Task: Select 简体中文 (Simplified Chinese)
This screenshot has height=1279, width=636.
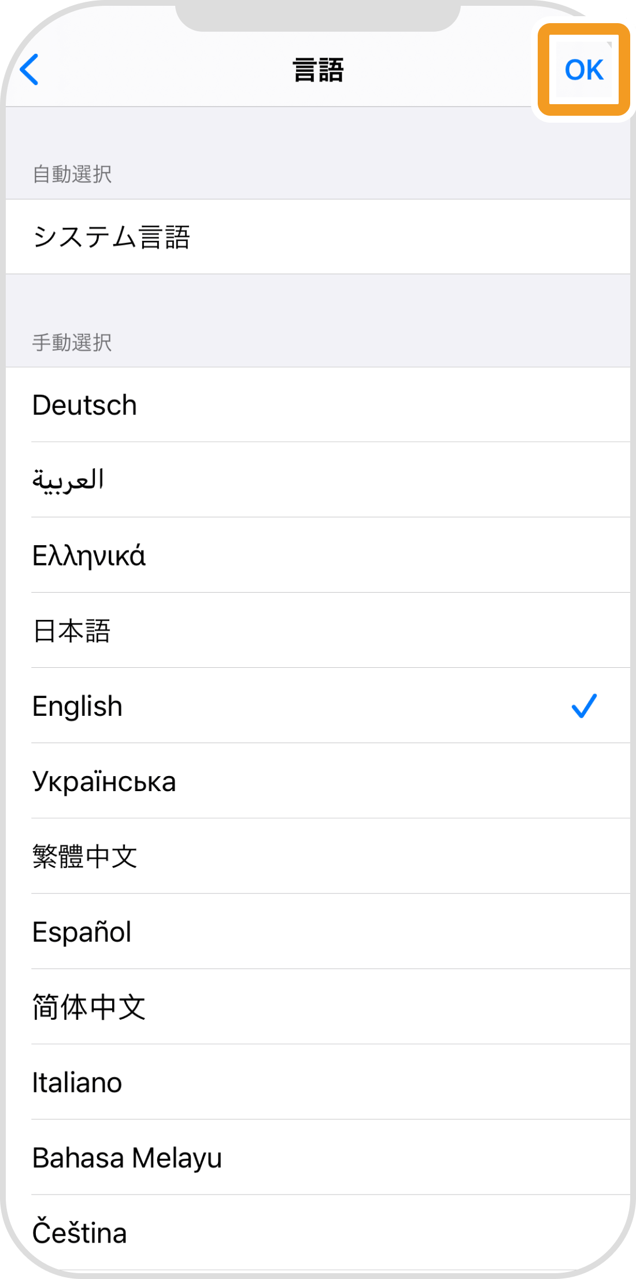Action: 89,1007
